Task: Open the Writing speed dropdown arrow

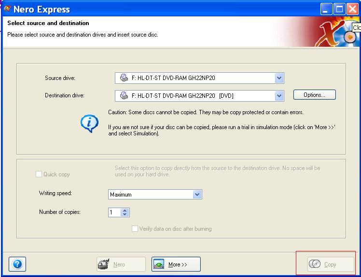Action: point(197,195)
